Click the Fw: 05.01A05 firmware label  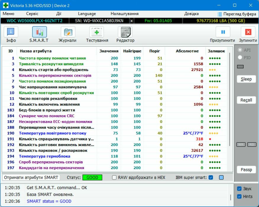click(x=158, y=21)
